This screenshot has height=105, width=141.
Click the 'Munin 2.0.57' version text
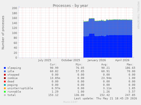pyautogui.click(x=70, y=102)
